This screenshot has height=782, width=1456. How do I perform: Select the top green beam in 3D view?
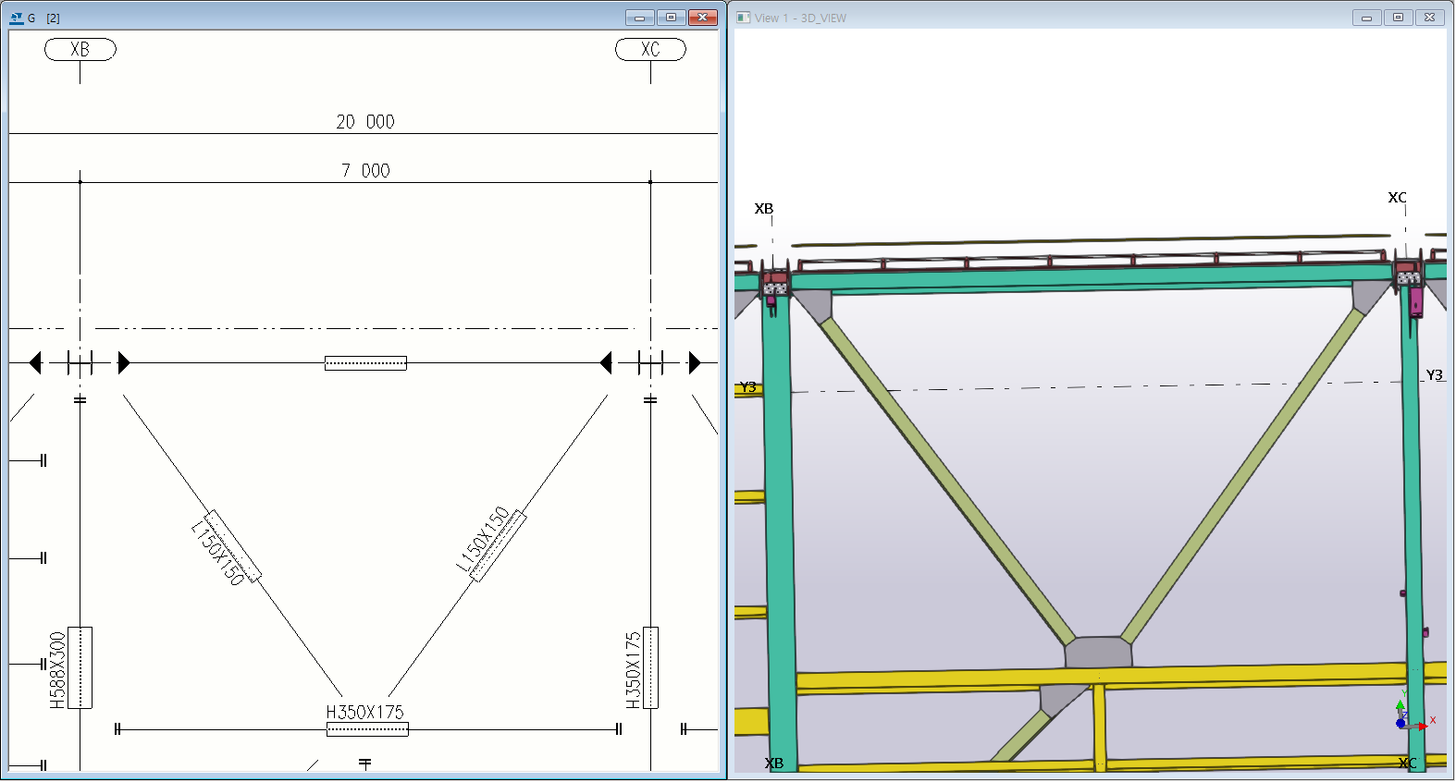(1092, 277)
